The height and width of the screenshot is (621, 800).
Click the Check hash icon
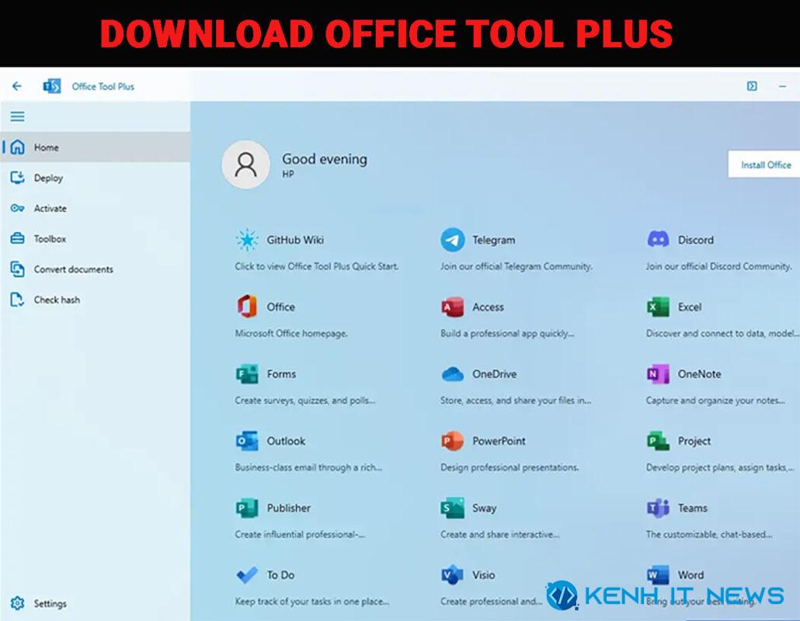(x=17, y=300)
